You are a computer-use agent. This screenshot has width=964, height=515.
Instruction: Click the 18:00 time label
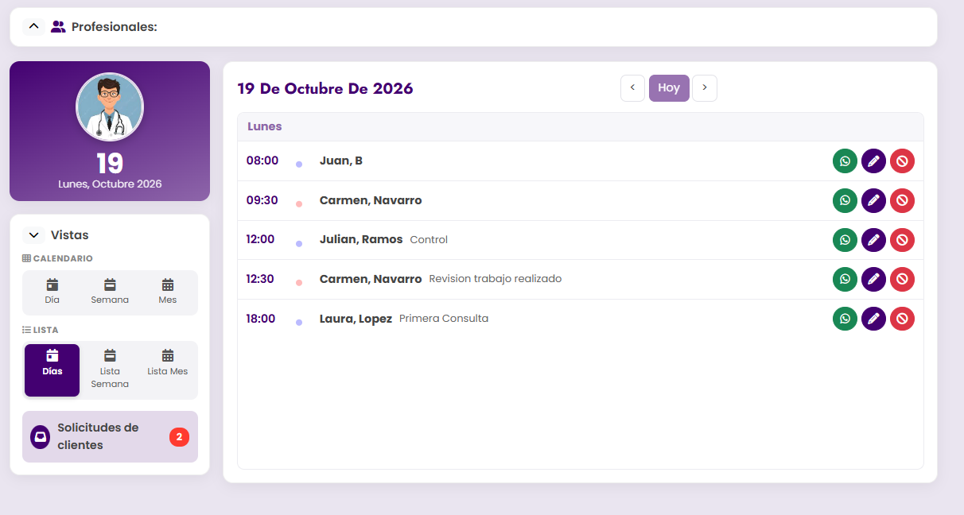click(261, 319)
